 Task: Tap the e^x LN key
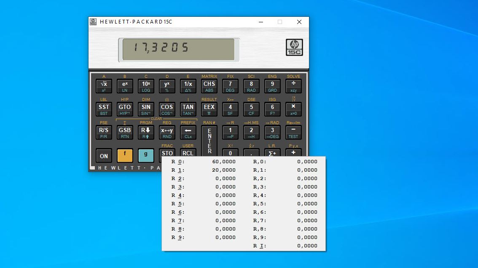coord(125,86)
